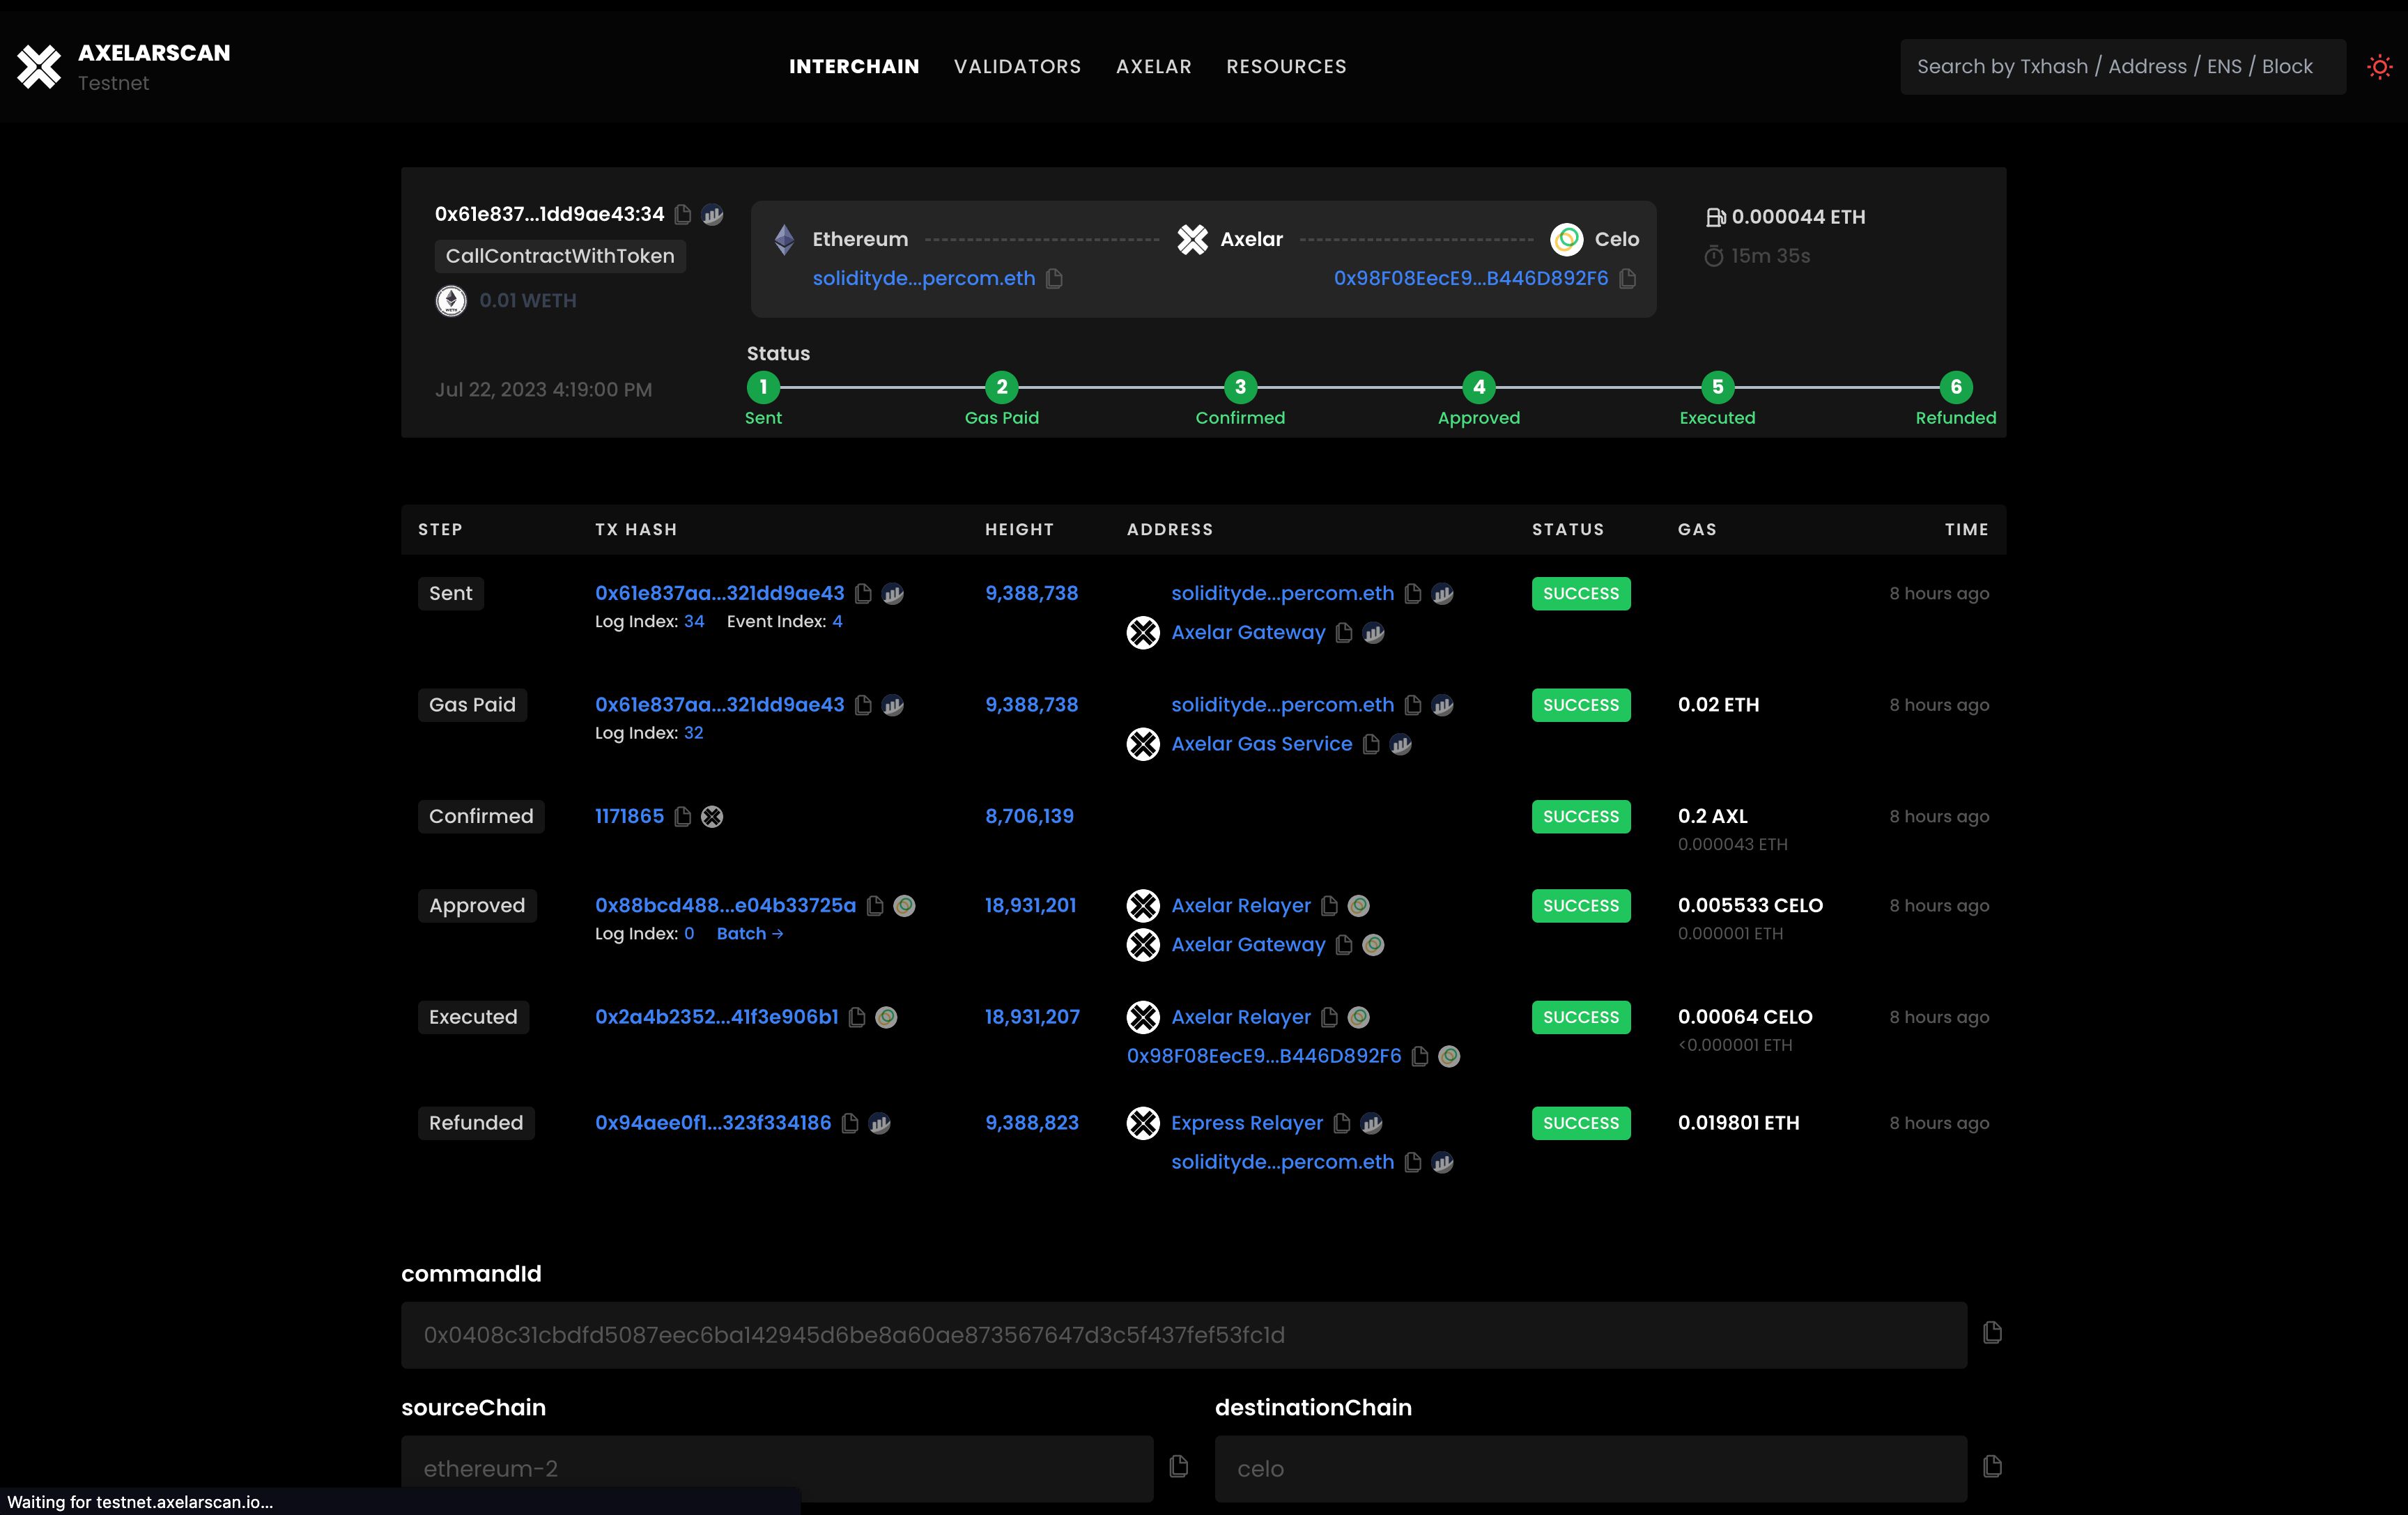Open the Validators menu
The height and width of the screenshot is (1515, 2408).
(1017, 66)
